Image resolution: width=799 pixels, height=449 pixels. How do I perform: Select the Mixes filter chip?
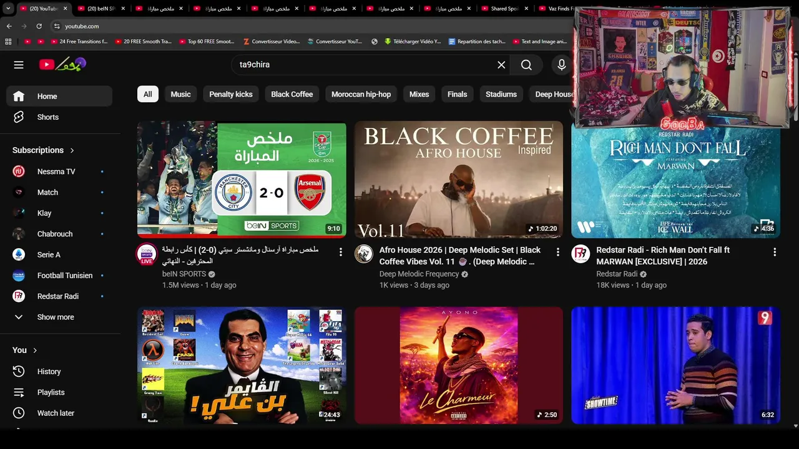click(x=419, y=94)
